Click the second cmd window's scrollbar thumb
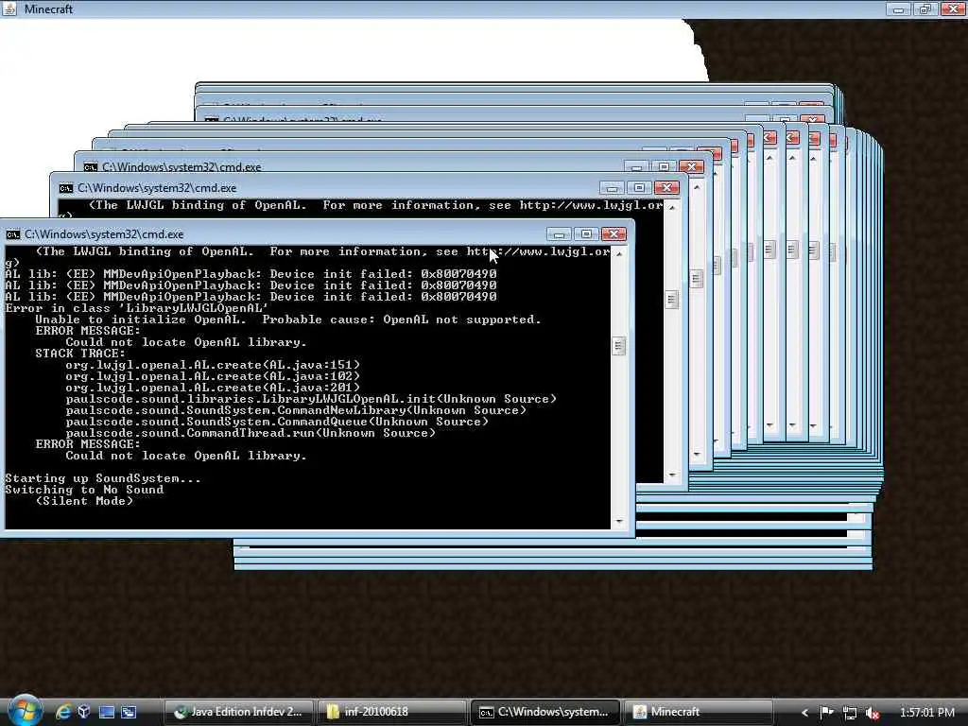This screenshot has width=968, height=726. [672, 300]
